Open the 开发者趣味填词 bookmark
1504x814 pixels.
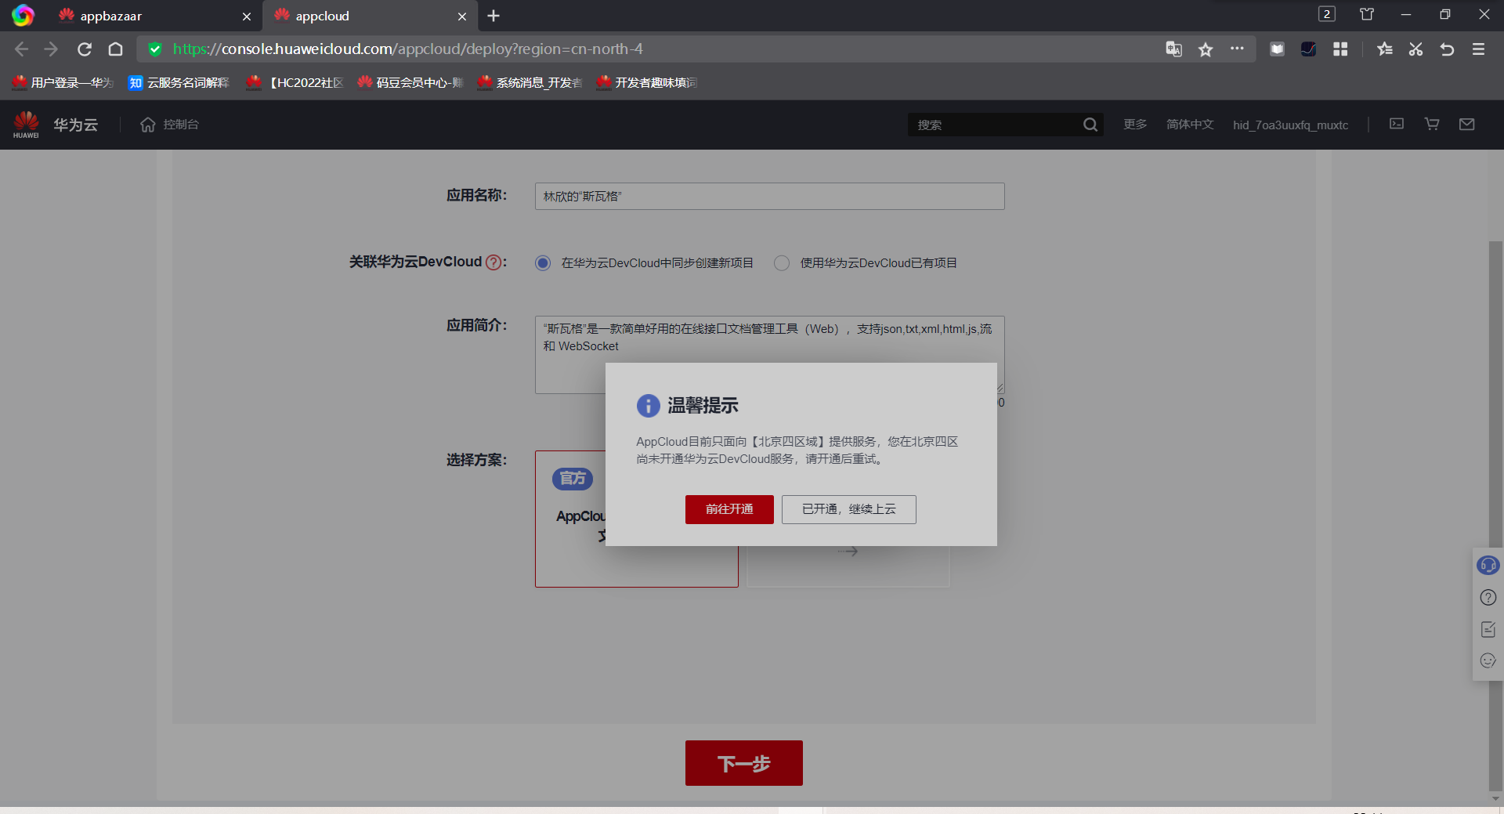pyautogui.click(x=647, y=83)
